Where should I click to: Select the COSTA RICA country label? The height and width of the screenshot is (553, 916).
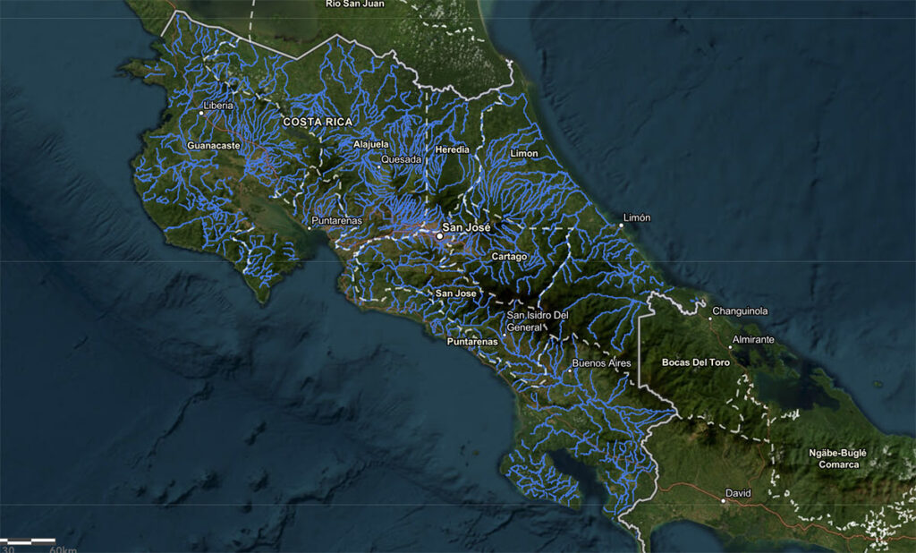[318, 122]
